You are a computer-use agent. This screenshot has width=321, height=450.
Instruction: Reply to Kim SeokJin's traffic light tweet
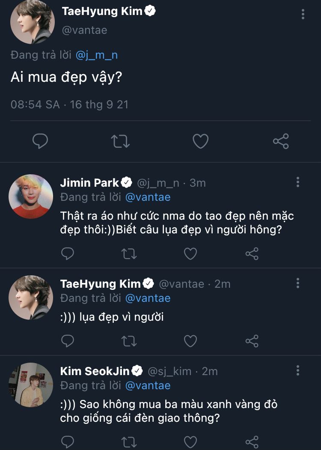click(68, 441)
